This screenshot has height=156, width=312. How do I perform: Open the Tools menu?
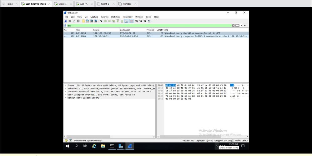point(148,17)
